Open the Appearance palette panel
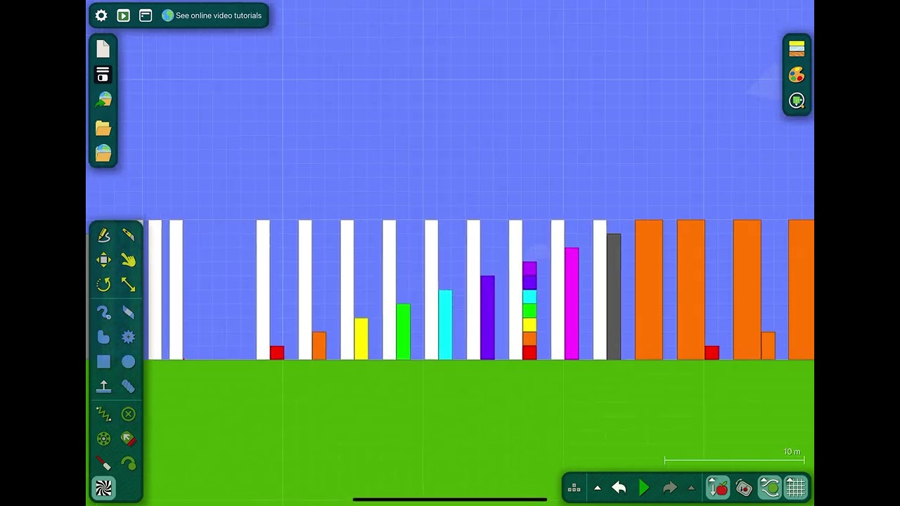 coord(797,74)
